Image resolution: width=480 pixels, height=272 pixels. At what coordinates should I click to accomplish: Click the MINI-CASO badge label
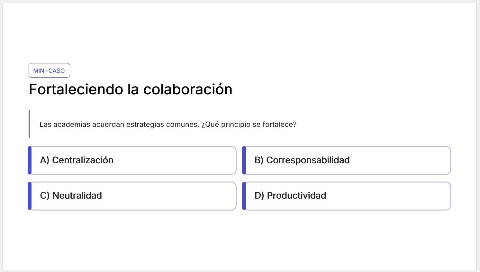tap(49, 70)
